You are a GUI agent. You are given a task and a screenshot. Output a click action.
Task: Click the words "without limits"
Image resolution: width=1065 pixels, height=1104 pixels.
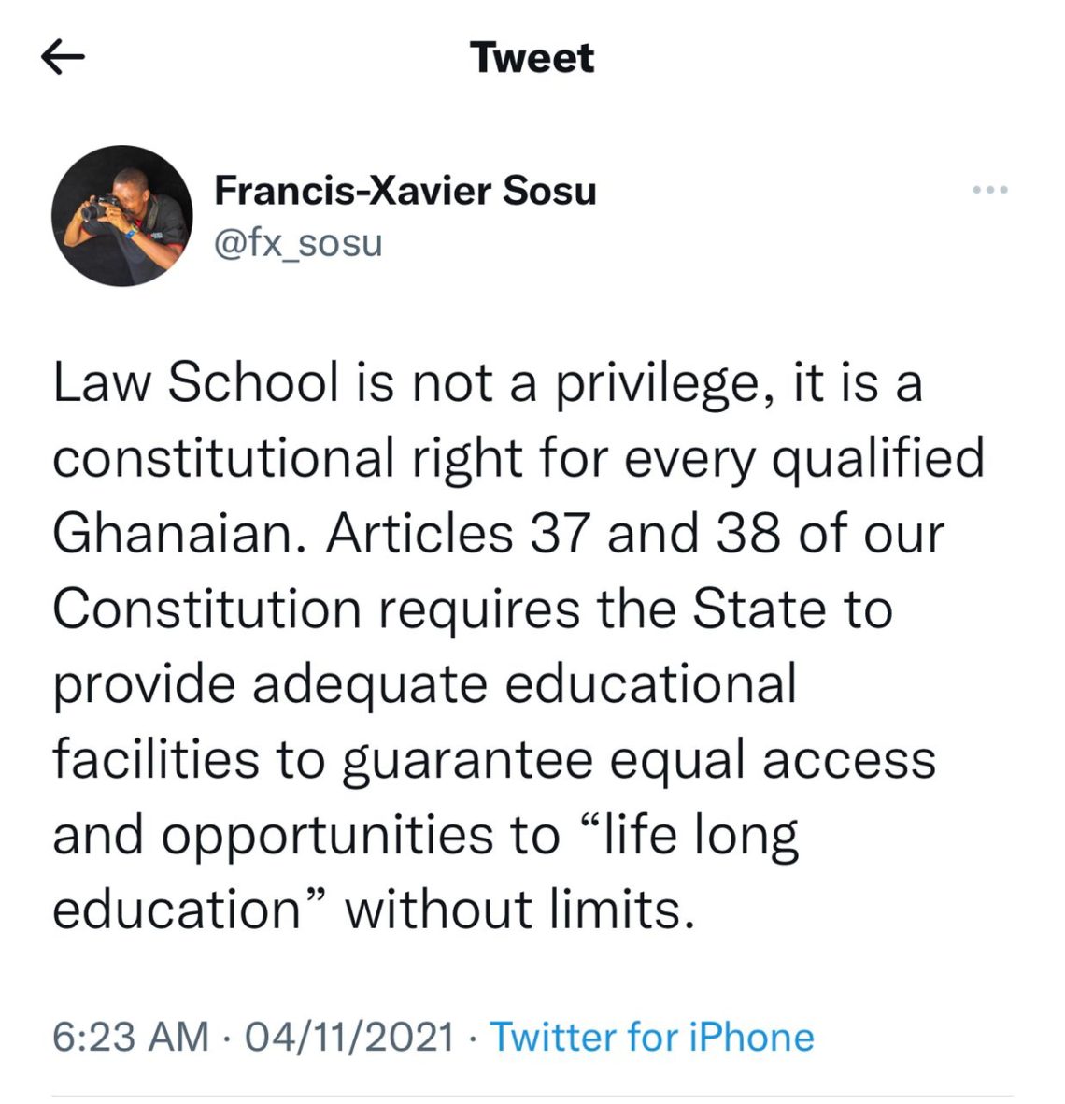pyautogui.click(x=519, y=909)
